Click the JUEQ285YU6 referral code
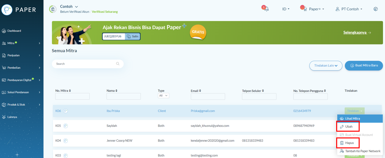 click(113, 36)
